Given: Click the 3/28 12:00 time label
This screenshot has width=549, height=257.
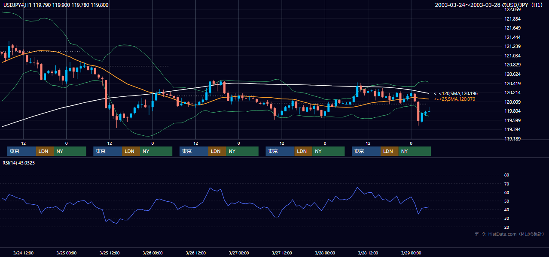Looking at the screenshot, I should pyautogui.click(x=368, y=253).
